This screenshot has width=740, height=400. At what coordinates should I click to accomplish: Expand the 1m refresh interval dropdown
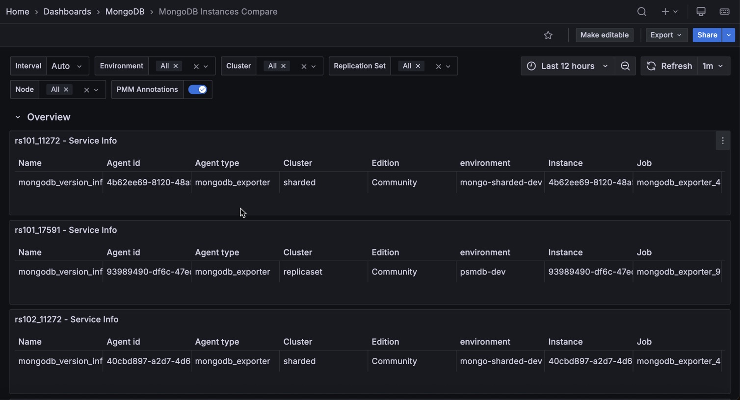click(x=713, y=66)
